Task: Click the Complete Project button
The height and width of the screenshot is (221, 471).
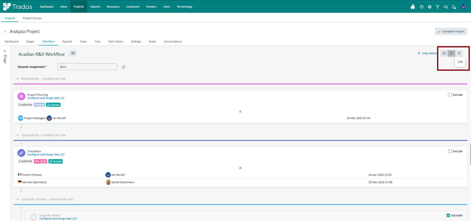Action: tap(451, 31)
